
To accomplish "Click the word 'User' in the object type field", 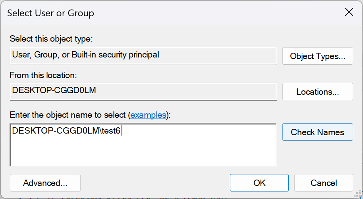I will (21, 55).
